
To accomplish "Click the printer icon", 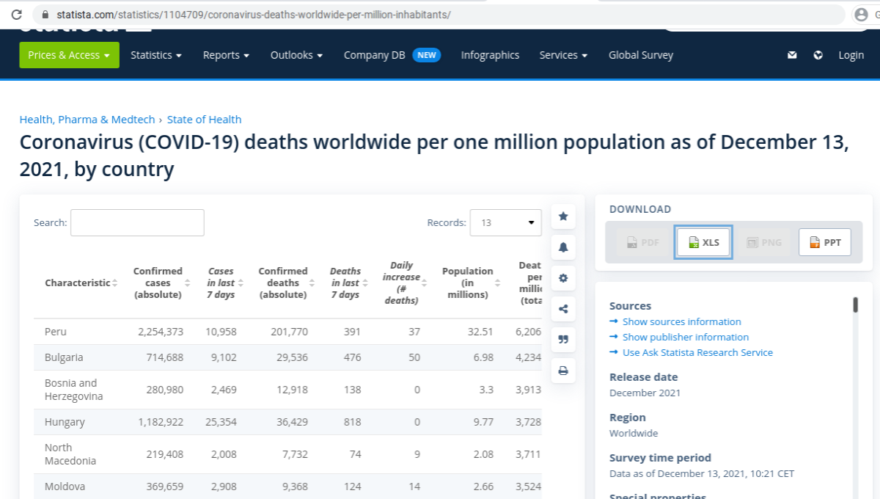I will click(x=563, y=371).
